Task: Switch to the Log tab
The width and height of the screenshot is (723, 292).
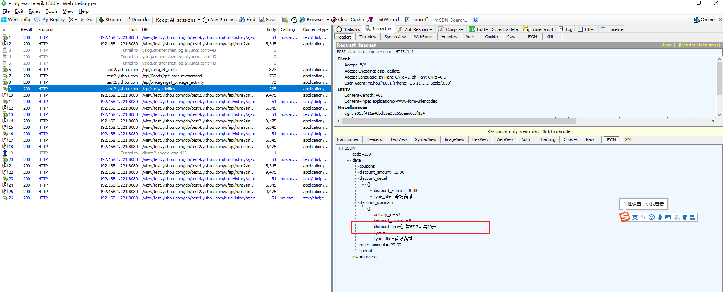Action: pyautogui.click(x=565, y=29)
